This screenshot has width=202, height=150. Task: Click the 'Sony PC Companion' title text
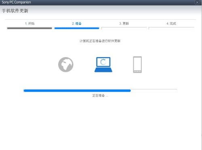coord(16,2)
